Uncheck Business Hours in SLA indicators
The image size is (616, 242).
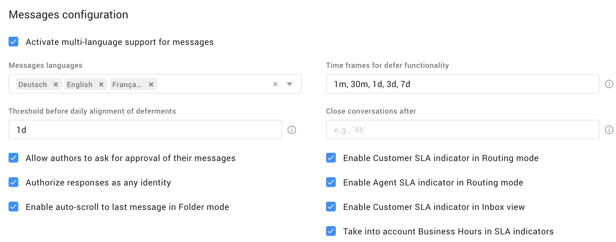point(331,231)
